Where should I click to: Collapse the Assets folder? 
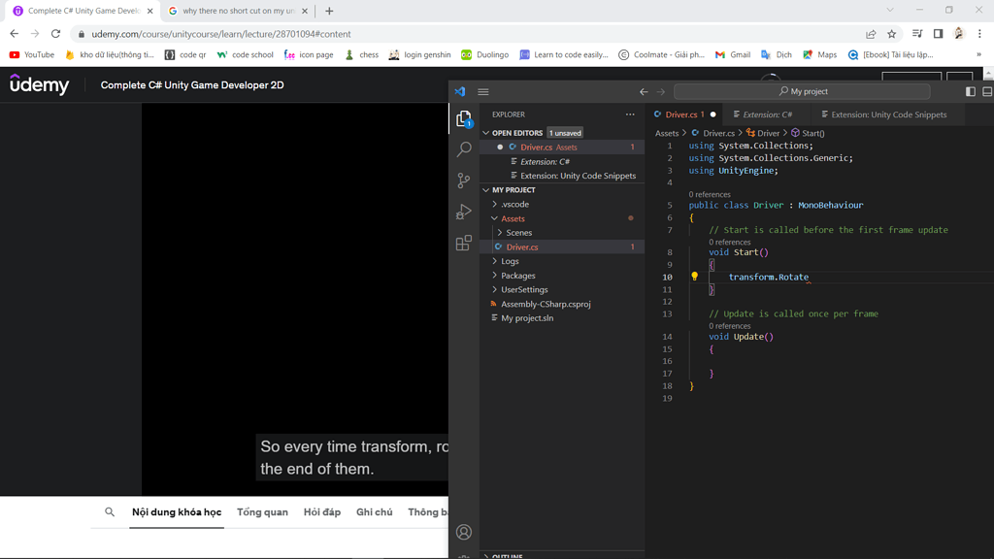[513, 218]
